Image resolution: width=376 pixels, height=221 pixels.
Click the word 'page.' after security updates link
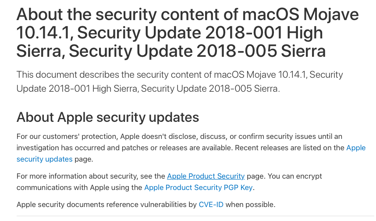pyautogui.click(x=84, y=159)
